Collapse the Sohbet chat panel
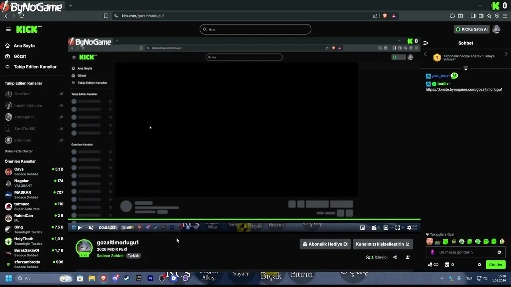 [426, 43]
